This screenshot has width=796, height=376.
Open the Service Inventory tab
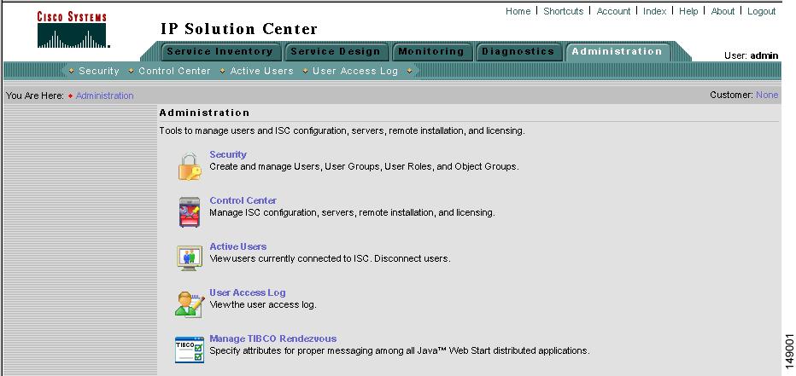pos(219,51)
